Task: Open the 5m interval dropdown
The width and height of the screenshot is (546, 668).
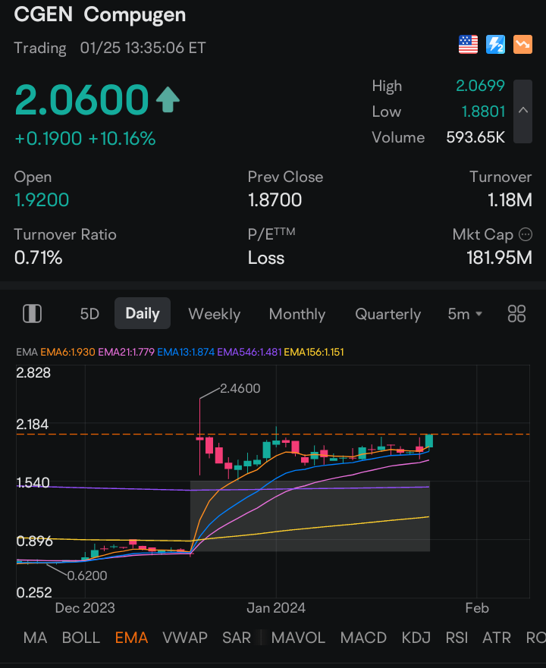Action: (465, 314)
